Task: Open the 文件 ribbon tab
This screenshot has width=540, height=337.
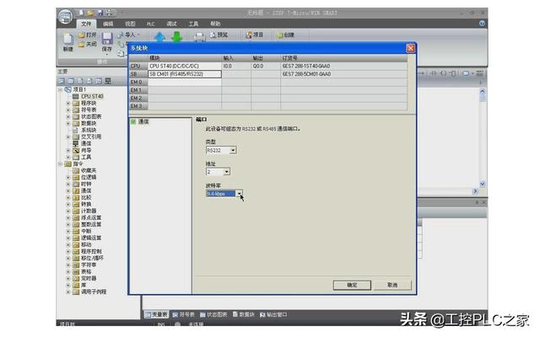Action: [x=86, y=24]
